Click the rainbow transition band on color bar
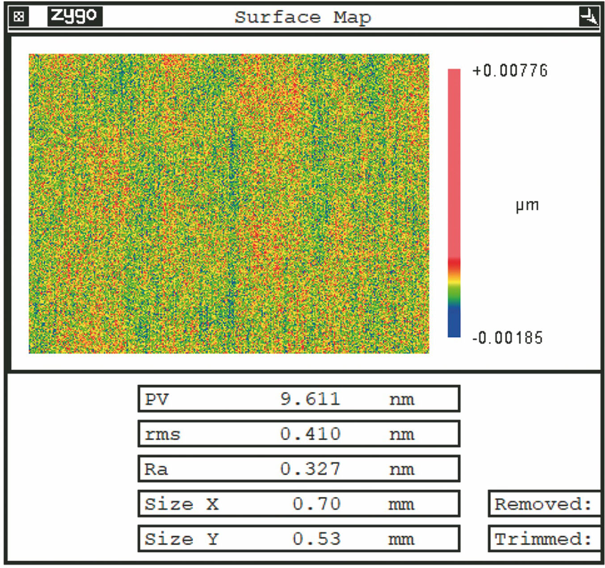This screenshot has width=605, height=568. (x=454, y=281)
